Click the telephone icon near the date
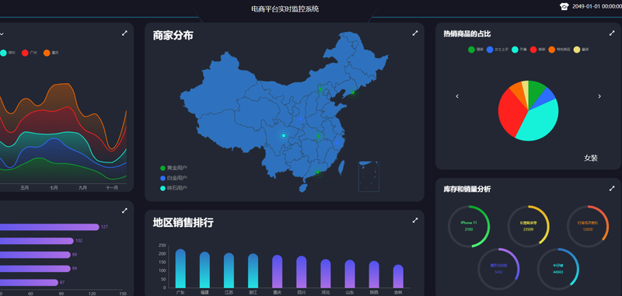622x296 pixels. 564,6
